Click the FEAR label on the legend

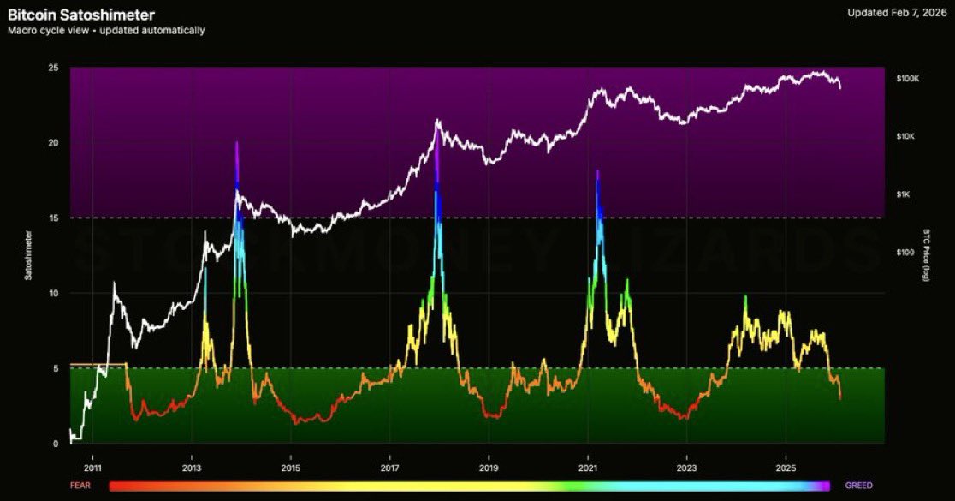pyautogui.click(x=80, y=486)
